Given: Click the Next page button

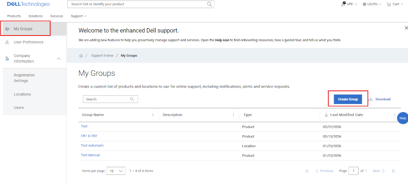Looking at the screenshot, I should [379, 171].
